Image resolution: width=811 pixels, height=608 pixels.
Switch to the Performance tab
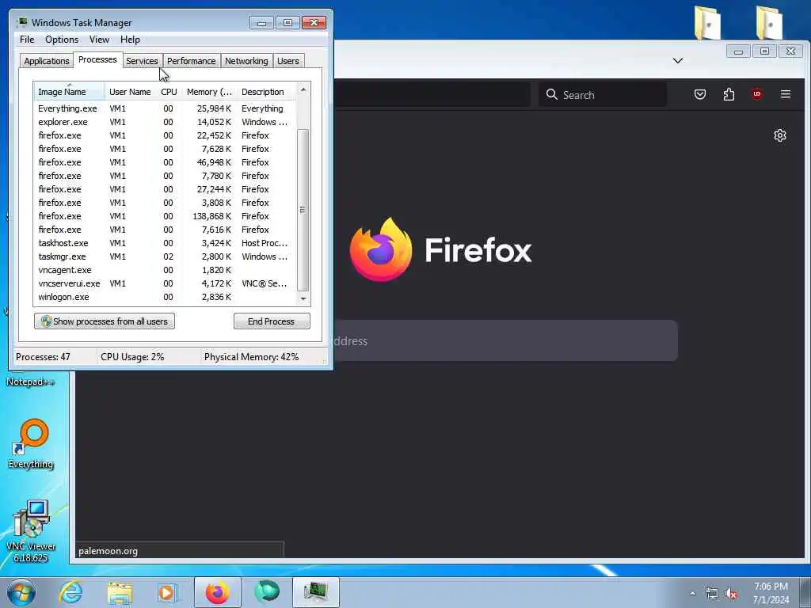tap(191, 61)
